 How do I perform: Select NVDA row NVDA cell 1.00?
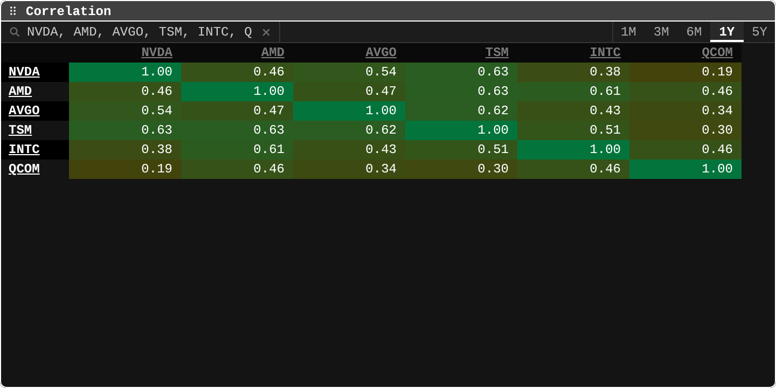[125, 72]
